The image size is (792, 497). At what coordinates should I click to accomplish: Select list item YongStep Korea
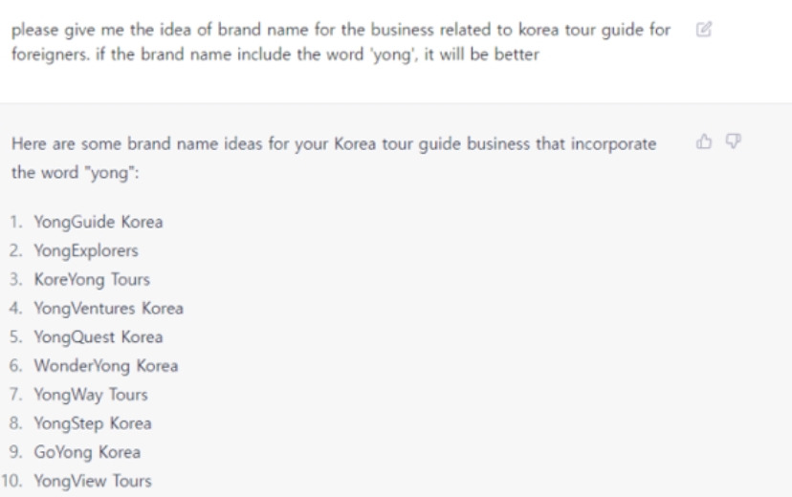point(93,423)
